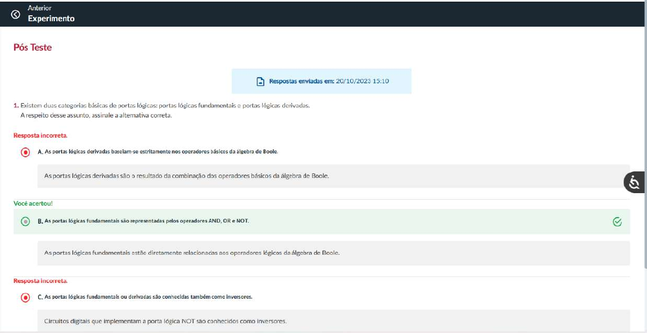Click the Respostas enviadas date text

click(x=329, y=82)
